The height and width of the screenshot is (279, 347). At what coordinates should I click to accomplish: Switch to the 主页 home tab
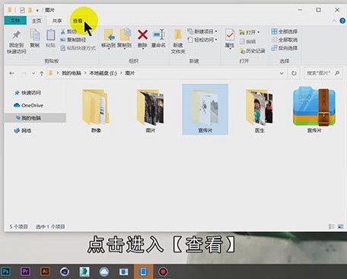point(37,21)
